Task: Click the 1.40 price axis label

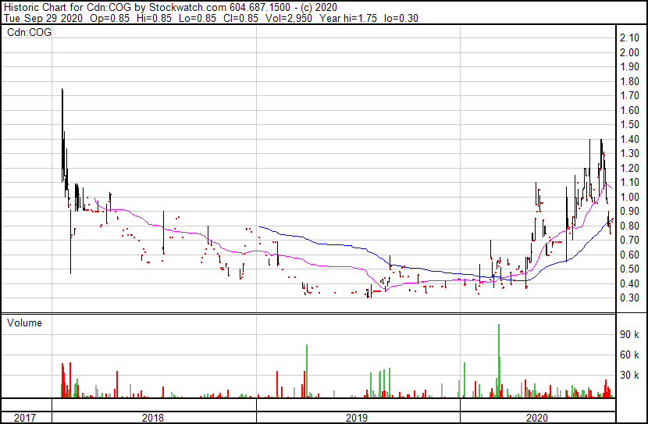Action: [629, 139]
